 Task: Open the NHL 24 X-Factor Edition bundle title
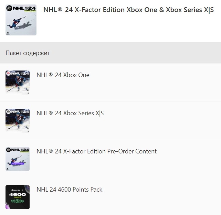[x=128, y=10]
